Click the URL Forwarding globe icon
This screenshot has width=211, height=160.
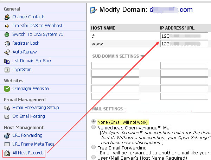point(7,135)
